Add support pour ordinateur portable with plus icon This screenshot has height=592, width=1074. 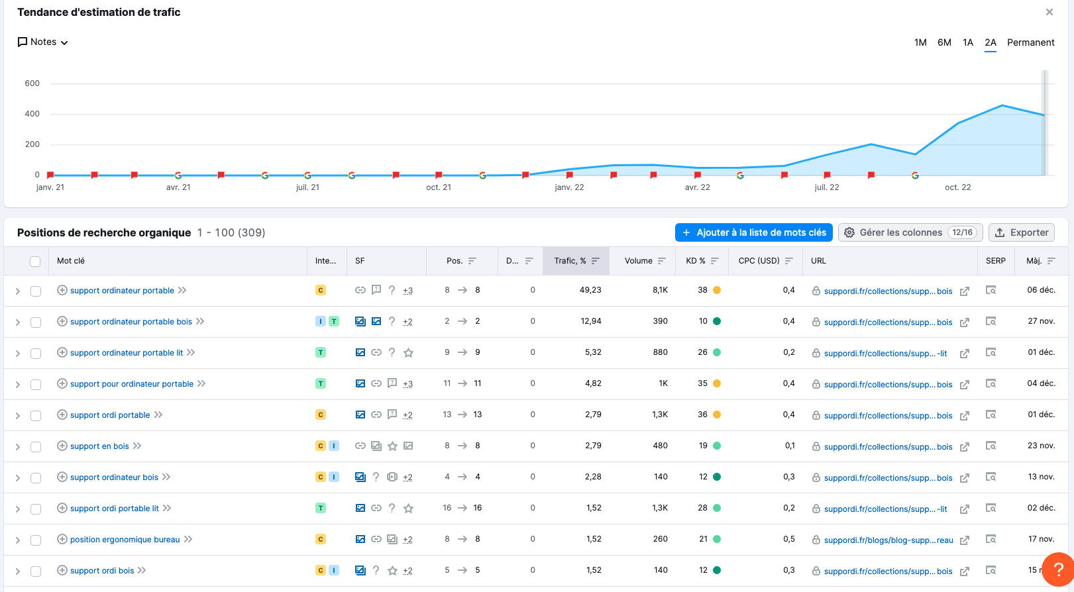[62, 383]
